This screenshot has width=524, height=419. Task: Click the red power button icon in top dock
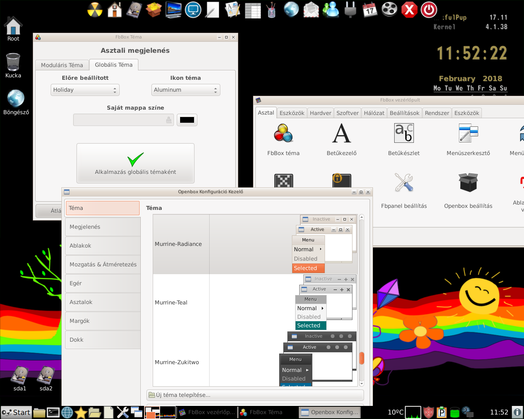click(429, 9)
